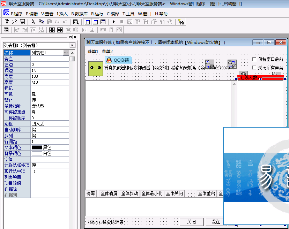Stop the program with the square stop icon
289x229 pixels.
122,22
